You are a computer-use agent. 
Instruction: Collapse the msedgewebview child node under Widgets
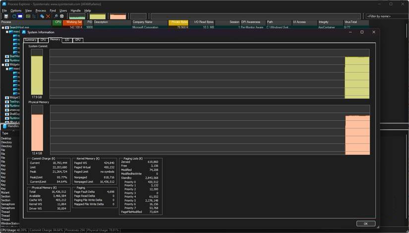(7, 69)
